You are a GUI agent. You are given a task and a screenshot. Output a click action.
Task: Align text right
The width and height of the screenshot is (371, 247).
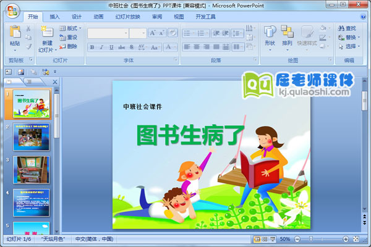206,47
